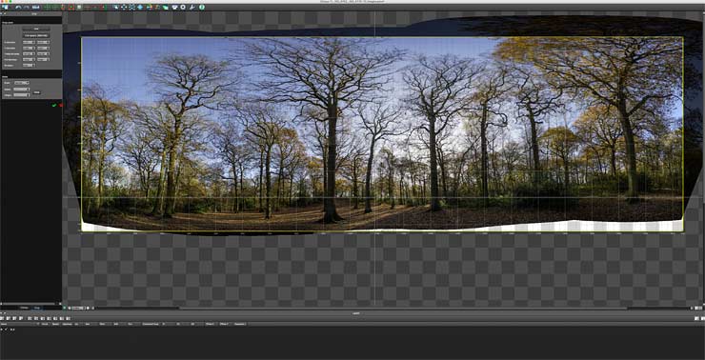
Task: Select the panorama preview image in canvas
Action: pos(382,134)
